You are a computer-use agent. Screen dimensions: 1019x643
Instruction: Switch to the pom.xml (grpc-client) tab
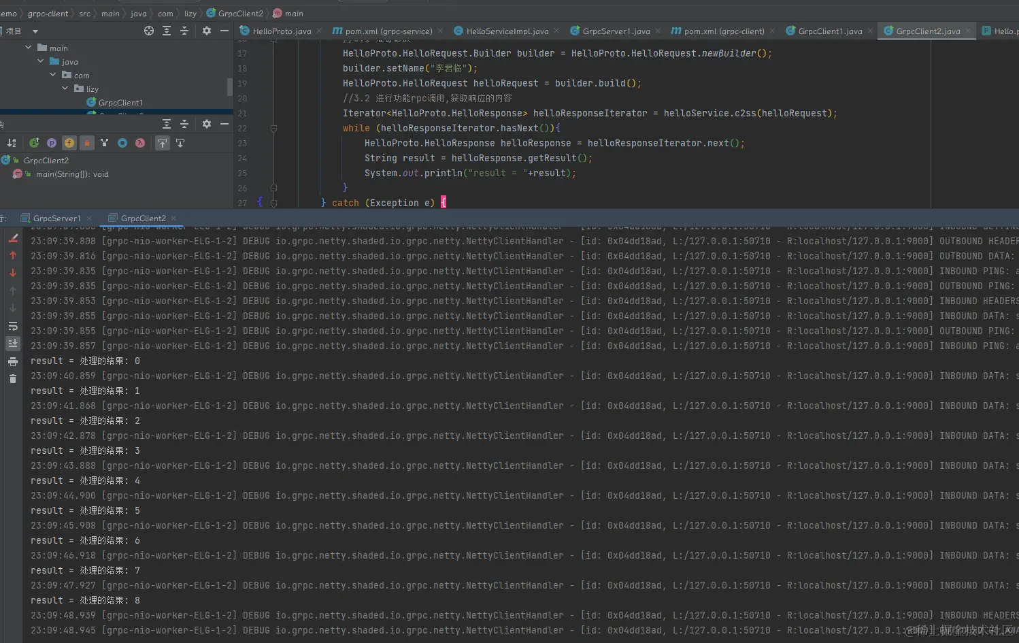(724, 31)
